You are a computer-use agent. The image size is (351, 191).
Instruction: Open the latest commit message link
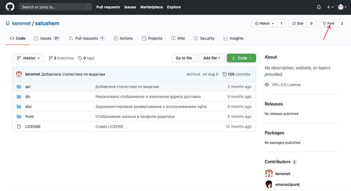click(x=73, y=74)
